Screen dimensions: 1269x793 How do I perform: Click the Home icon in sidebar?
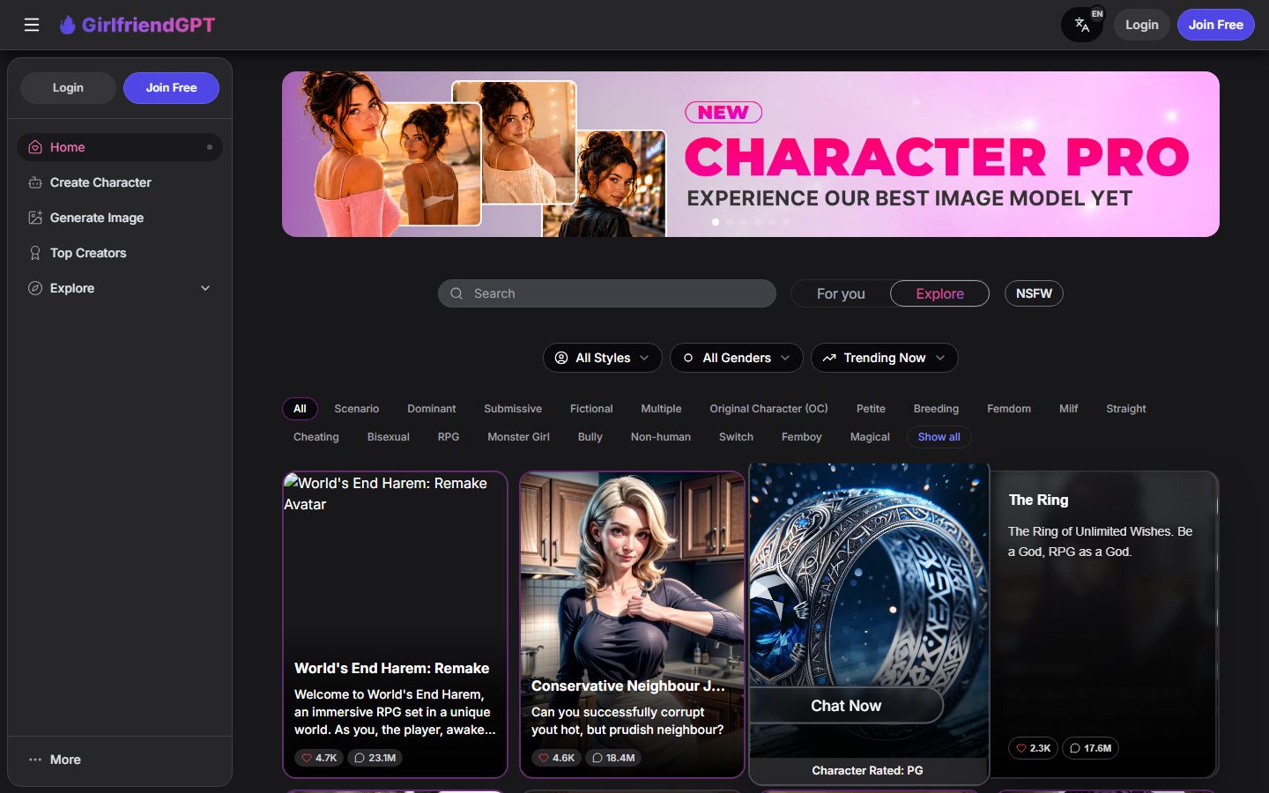point(35,147)
